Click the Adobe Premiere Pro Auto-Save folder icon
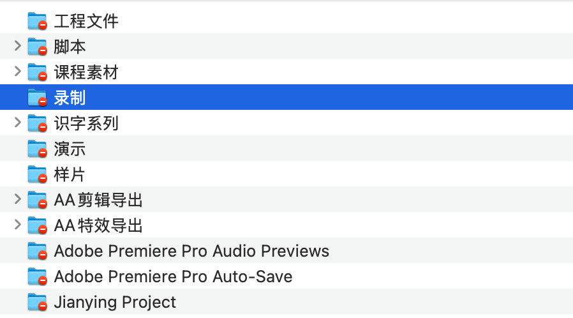573x318 pixels. coord(37,276)
